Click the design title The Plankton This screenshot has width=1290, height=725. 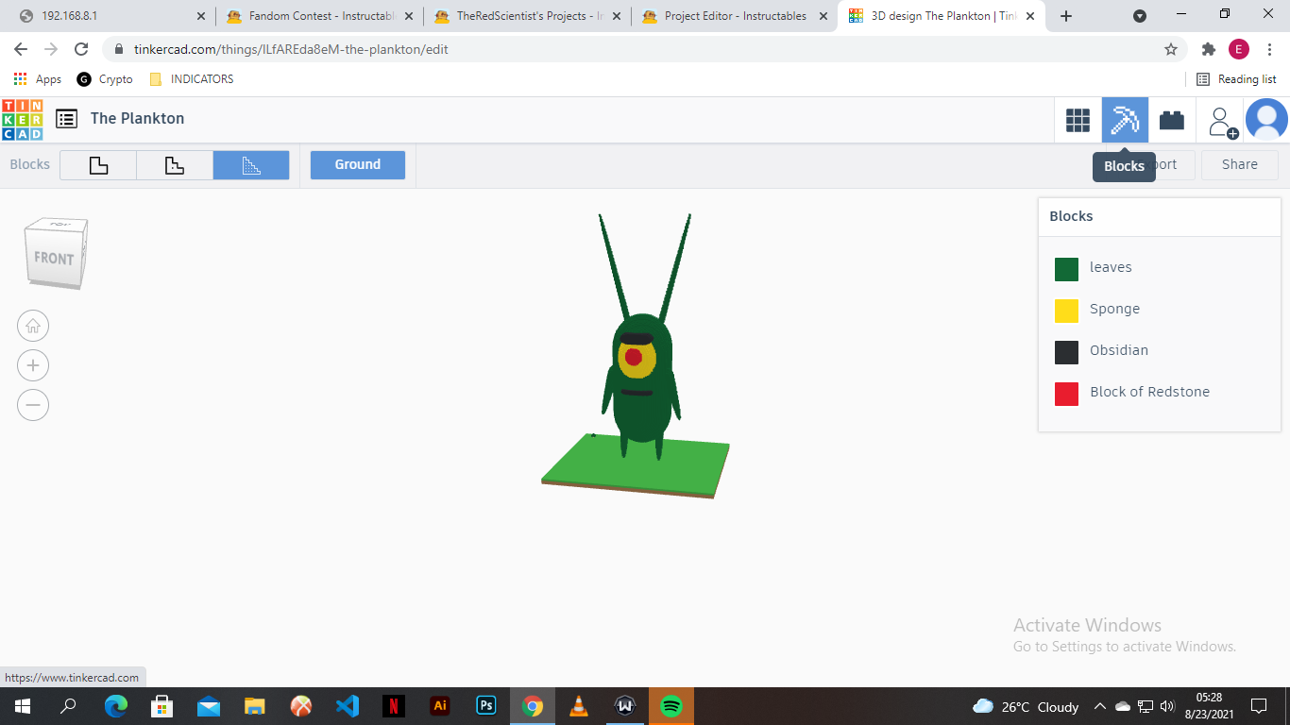(x=137, y=118)
